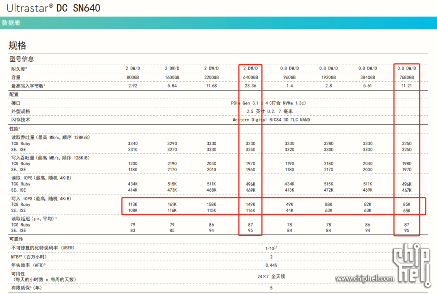Click the 1960 write throughput value
Screen dimensions: 437x294
tap(251, 170)
